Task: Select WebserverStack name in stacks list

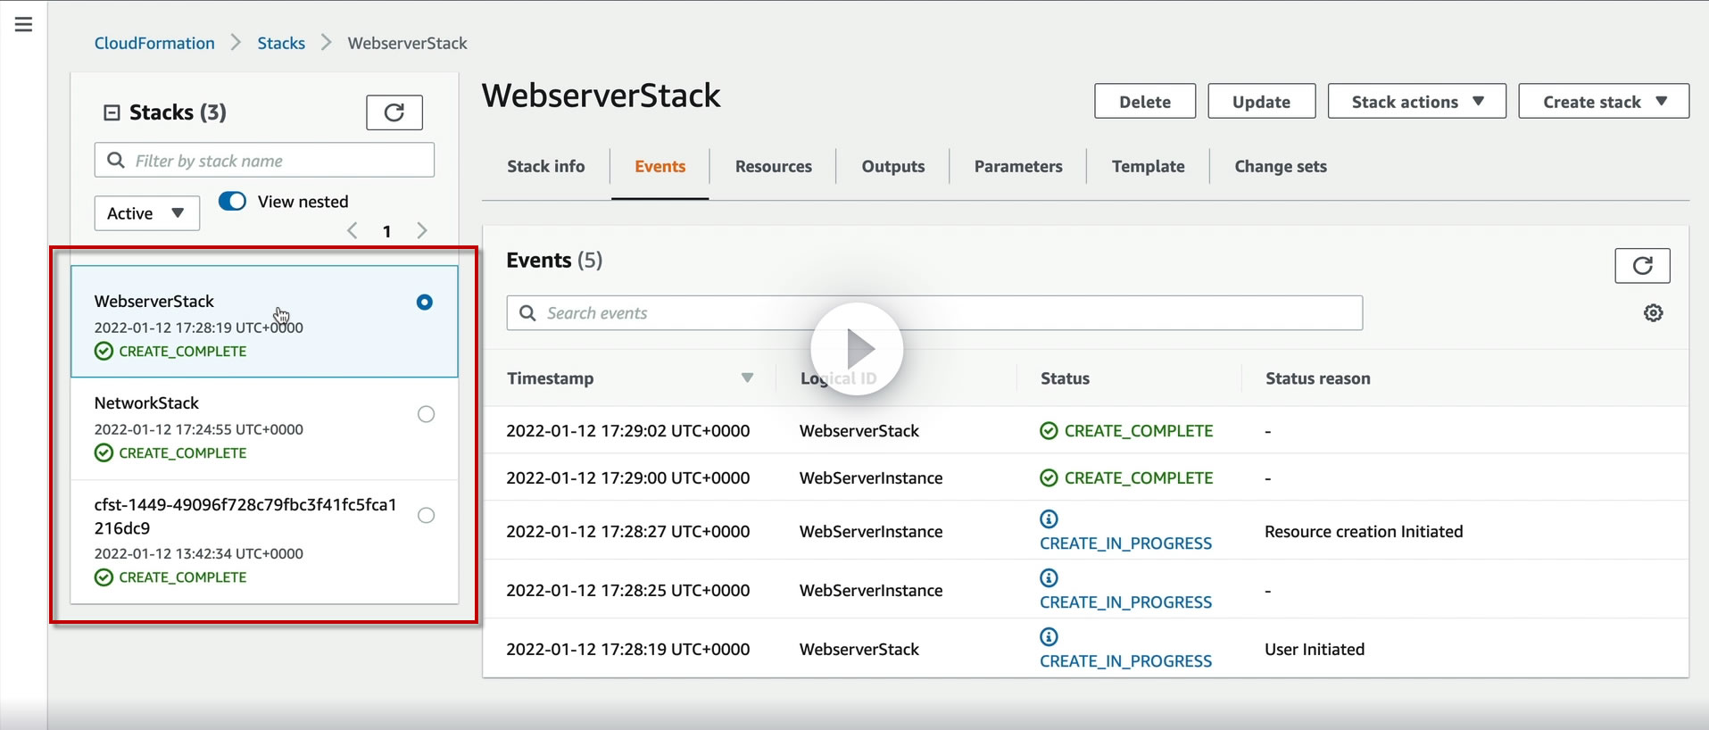Action: pos(154,302)
